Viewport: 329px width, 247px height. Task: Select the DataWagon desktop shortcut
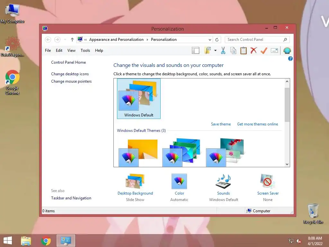13,47
